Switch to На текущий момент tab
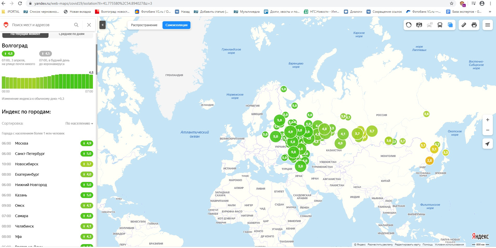This screenshot has height=248, width=496. pyautogui.click(x=25, y=34)
